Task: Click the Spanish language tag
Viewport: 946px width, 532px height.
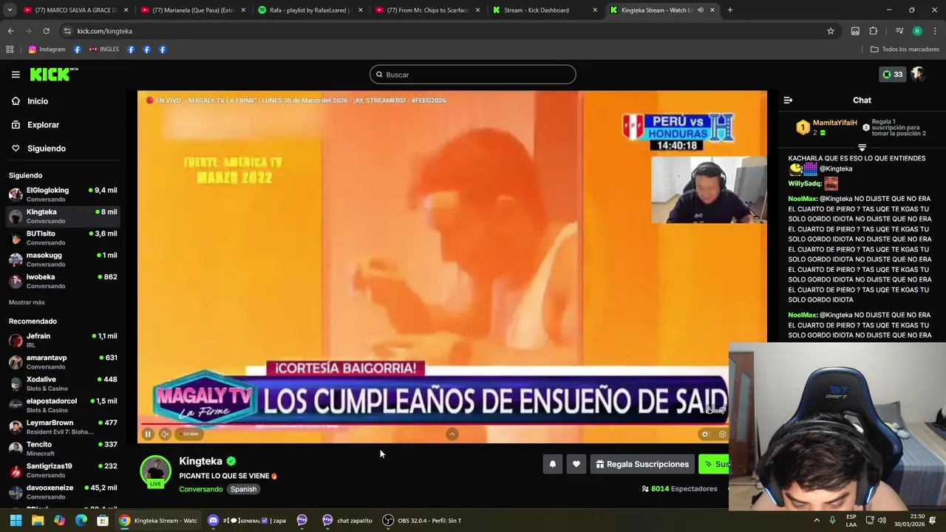Action: [x=243, y=489]
